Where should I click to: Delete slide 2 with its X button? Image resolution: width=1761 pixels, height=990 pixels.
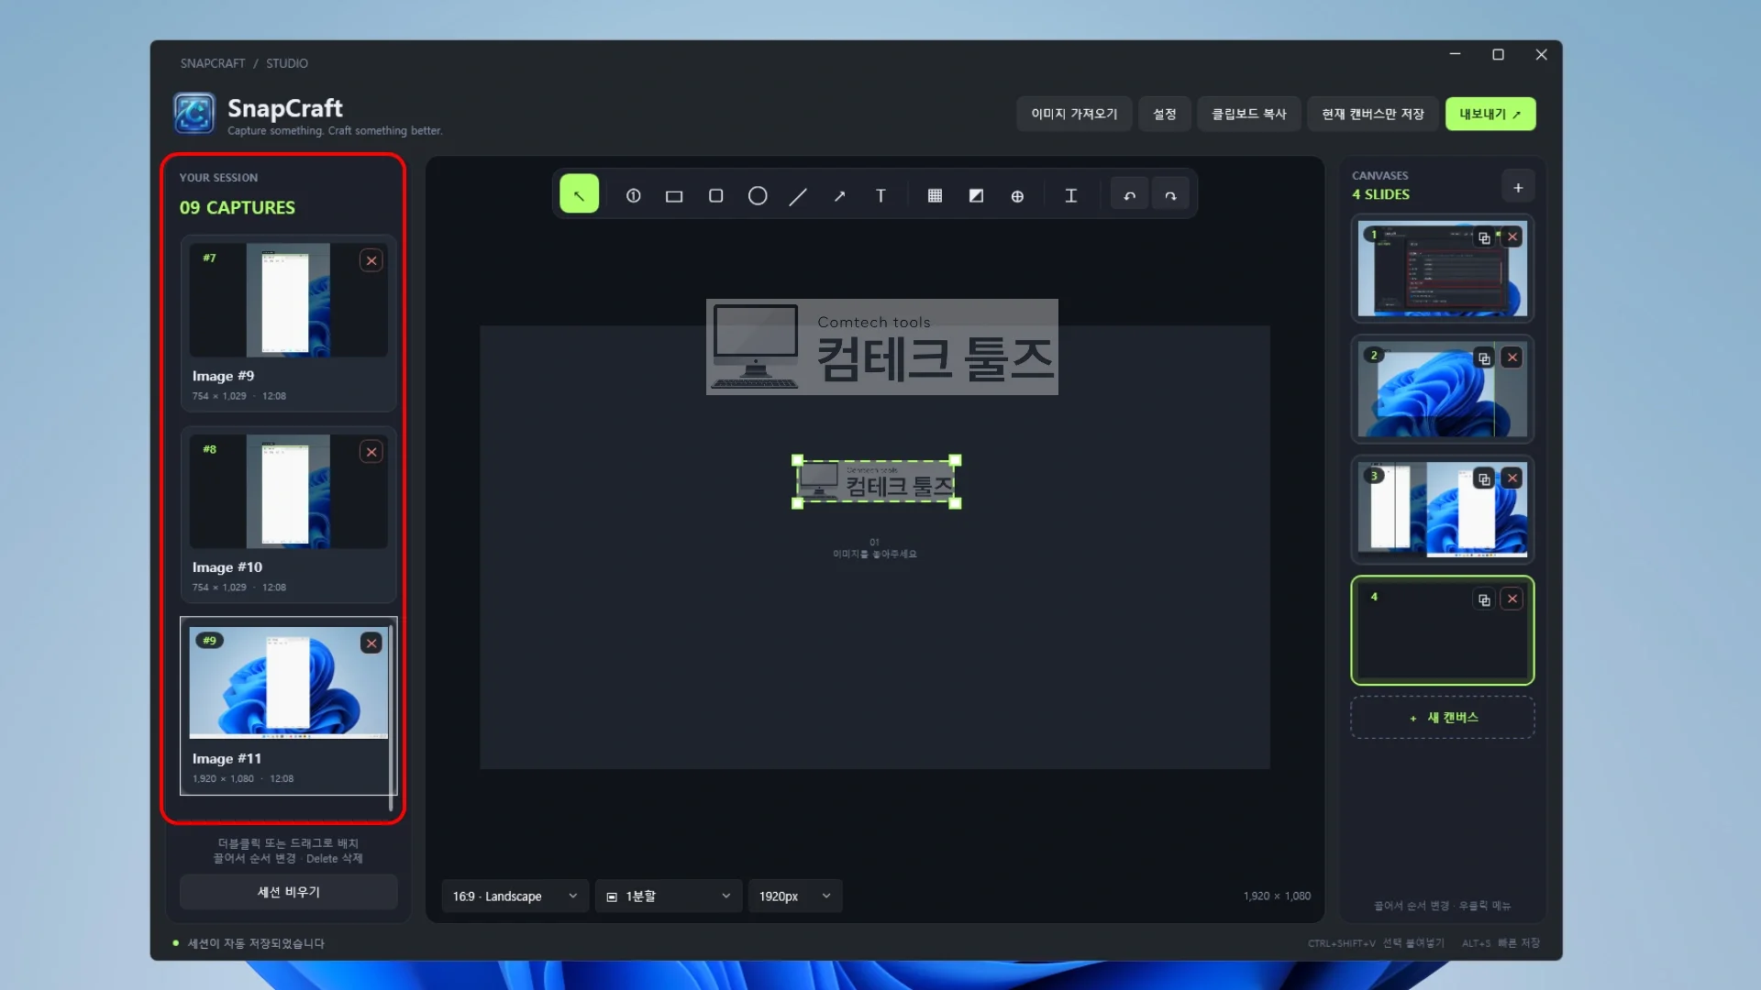click(x=1512, y=357)
